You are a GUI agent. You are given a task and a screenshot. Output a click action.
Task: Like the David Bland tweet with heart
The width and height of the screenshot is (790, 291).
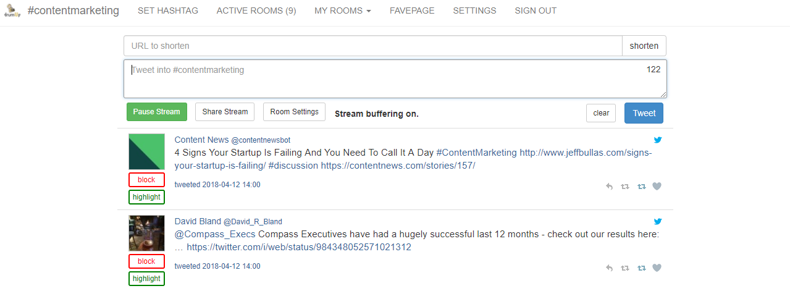(x=657, y=268)
